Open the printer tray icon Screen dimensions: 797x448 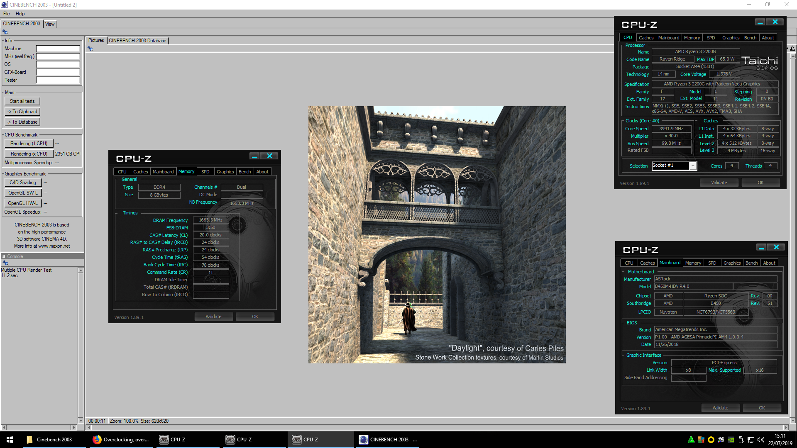pos(721,440)
